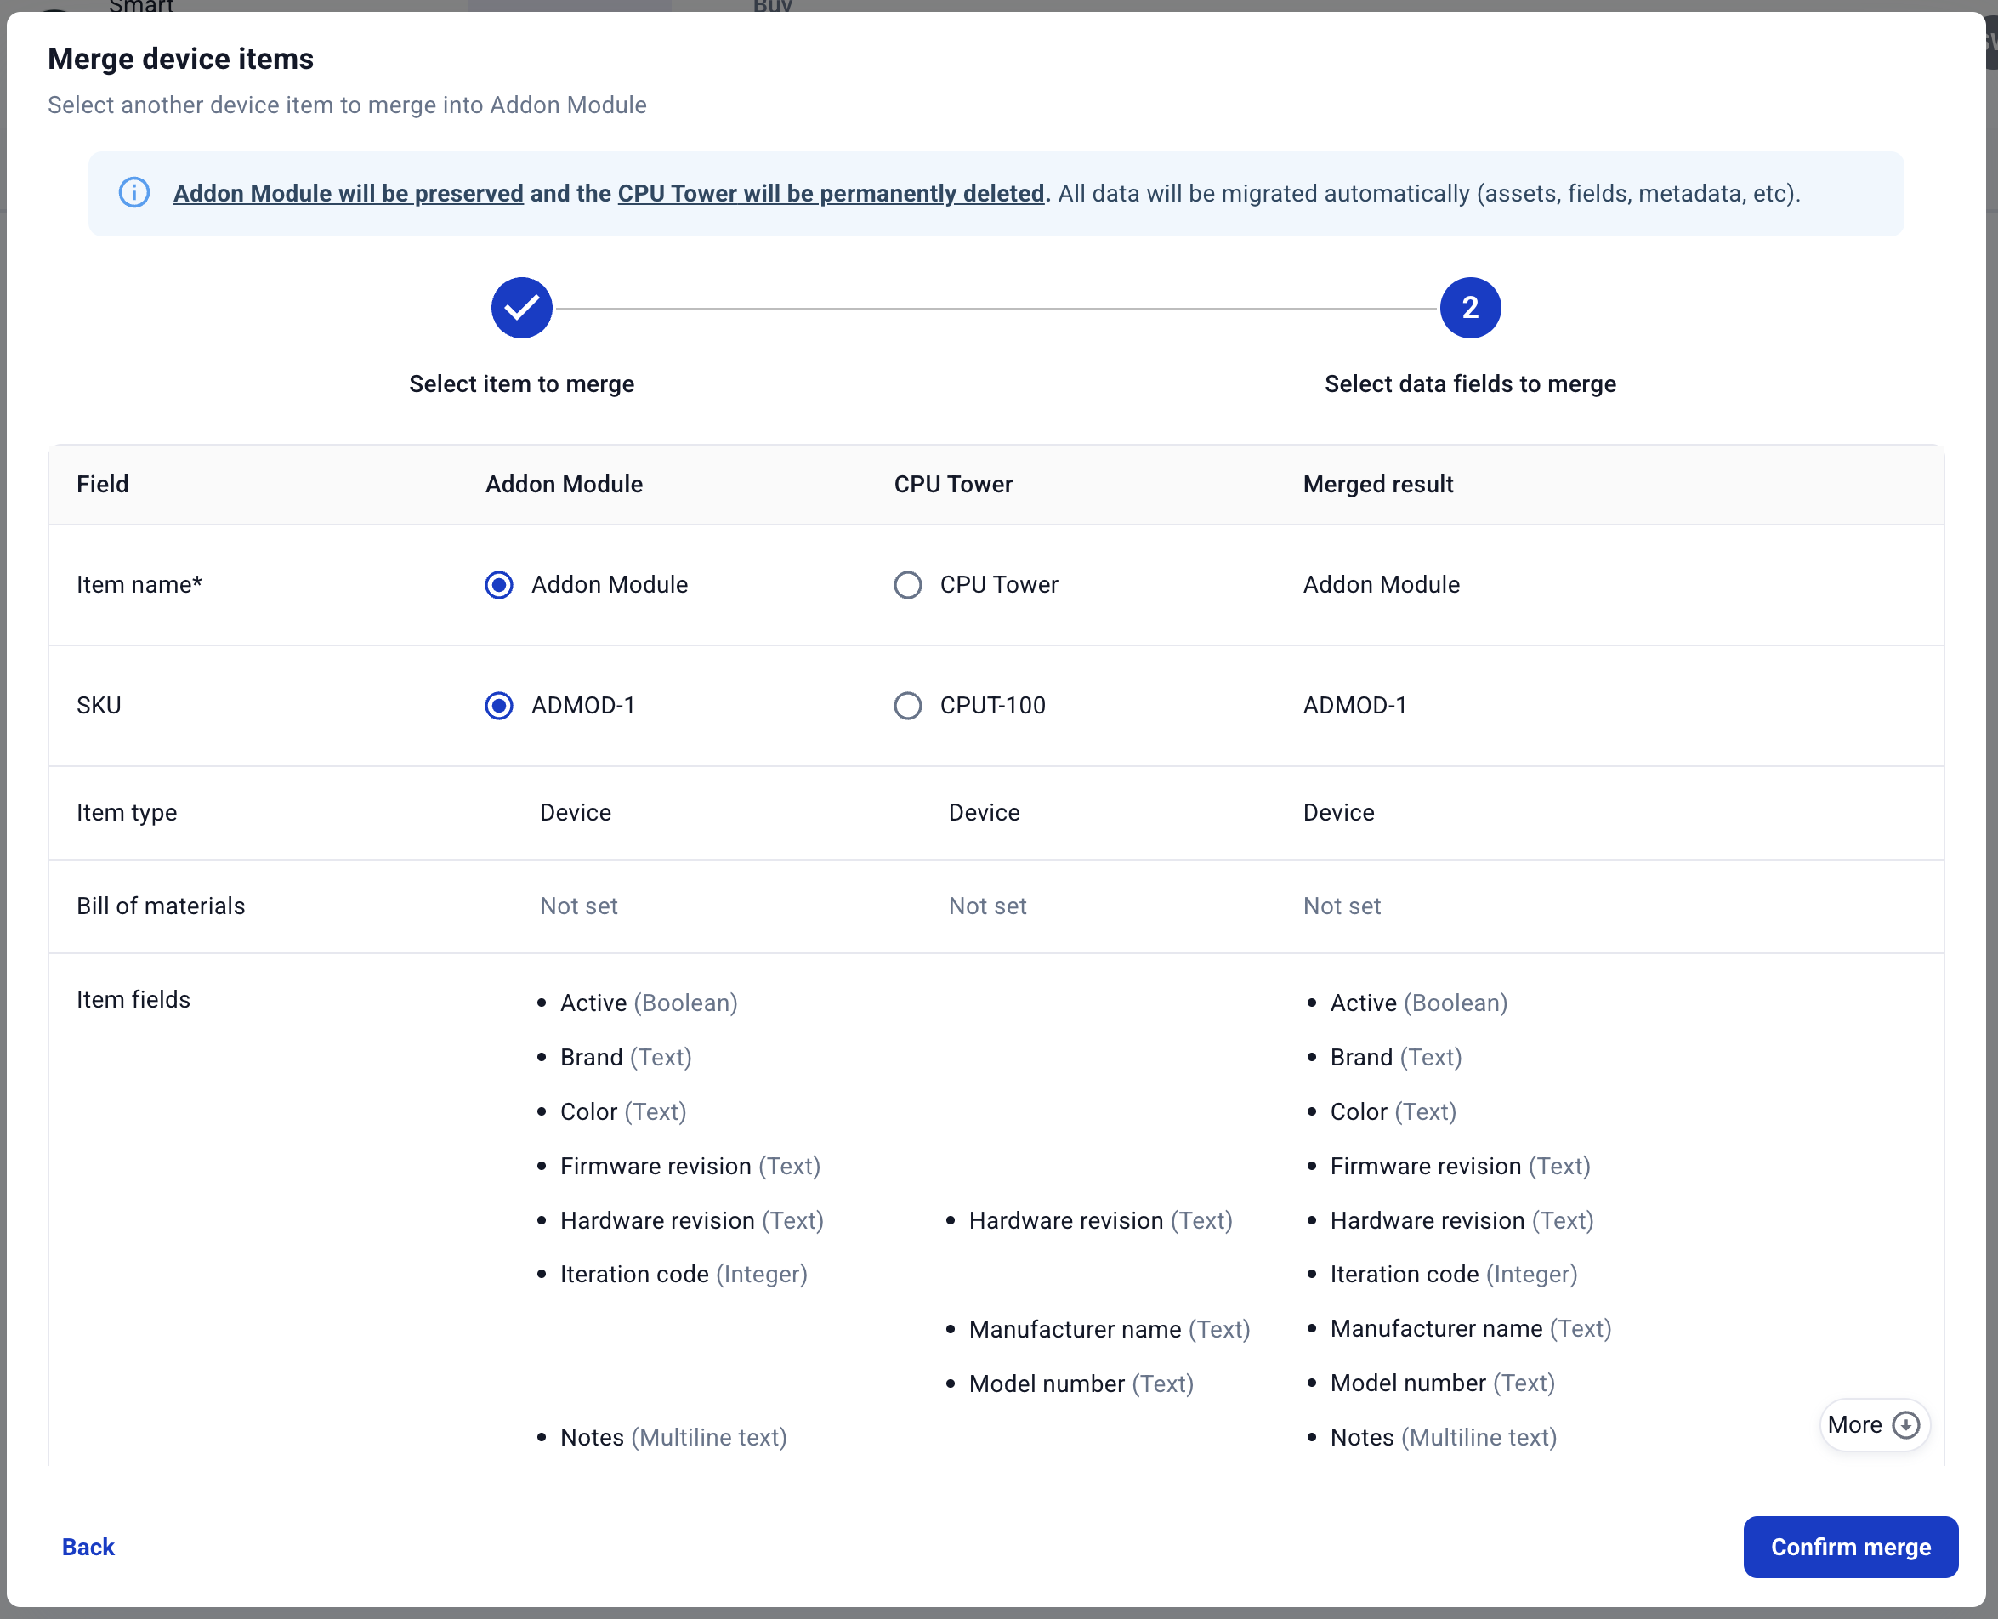The image size is (1998, 1619).
Task: Click the Merged result column header
Action: click(1377, 484)
